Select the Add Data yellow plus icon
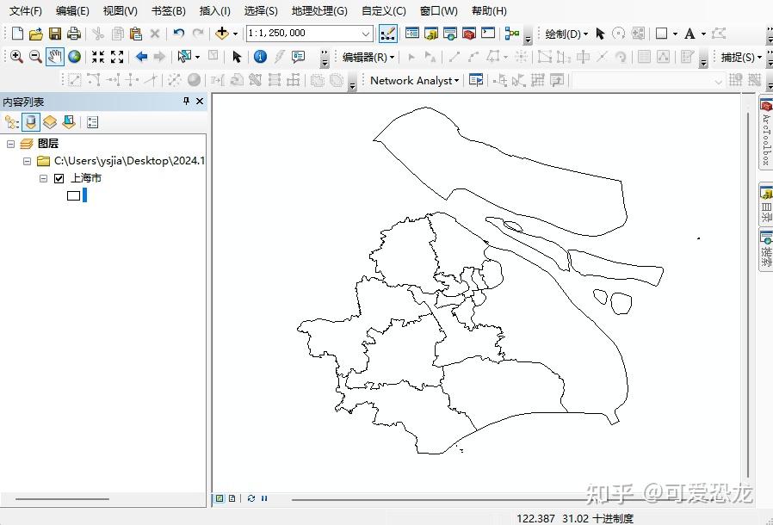The height and width of the screenshot is (525, 773). tap(222, 33)
